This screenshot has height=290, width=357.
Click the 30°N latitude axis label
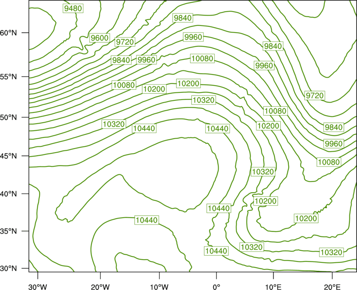click(8, 269)
